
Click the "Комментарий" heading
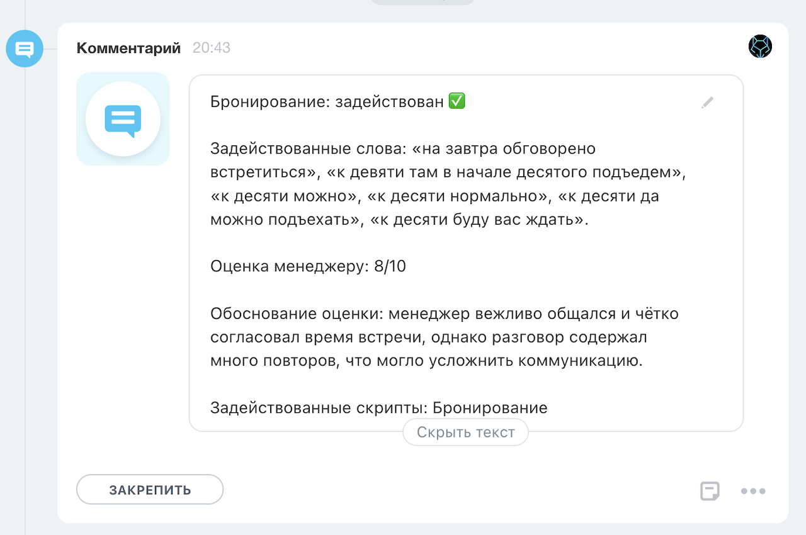[128, 48]
